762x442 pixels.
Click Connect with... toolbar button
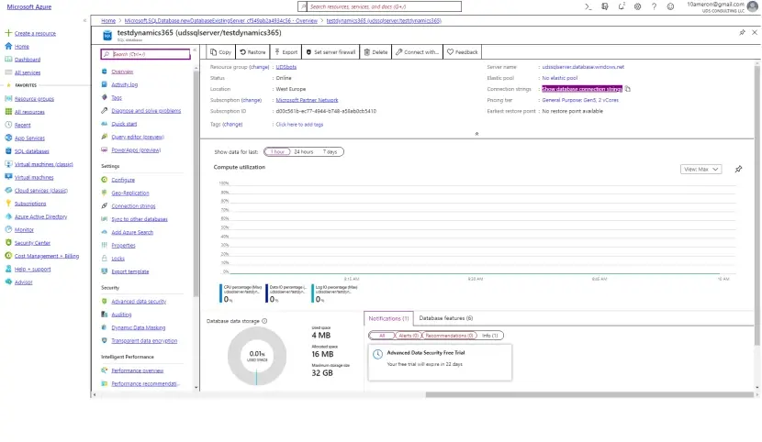pyautogui.click(x=418, y=52)
